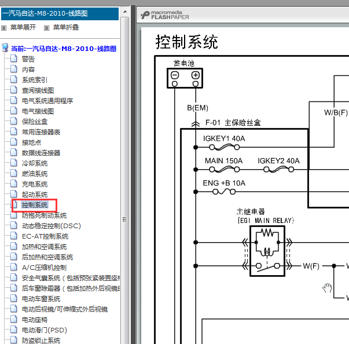Click page icon next to EC-AT控制系统
The width and height of the screenshot is (349, 344).
point(14,236)
